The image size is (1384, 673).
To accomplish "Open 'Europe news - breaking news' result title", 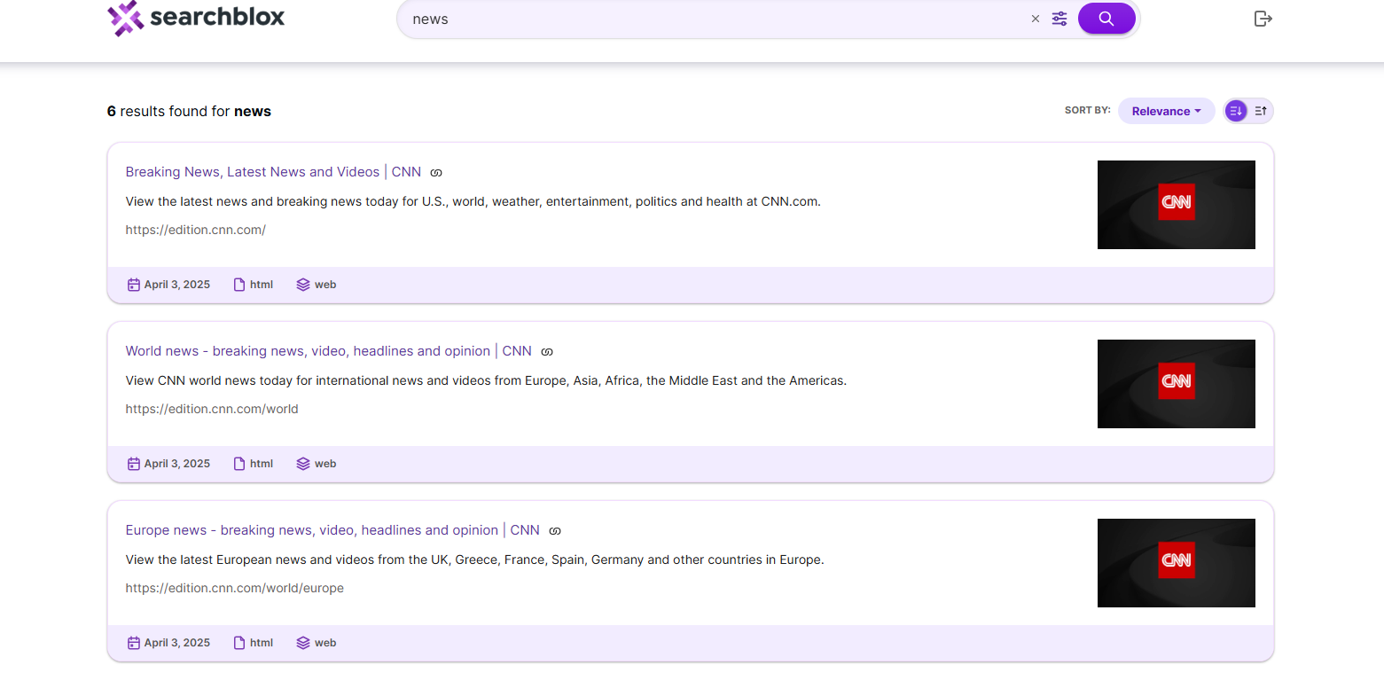I will coord(332,530).
